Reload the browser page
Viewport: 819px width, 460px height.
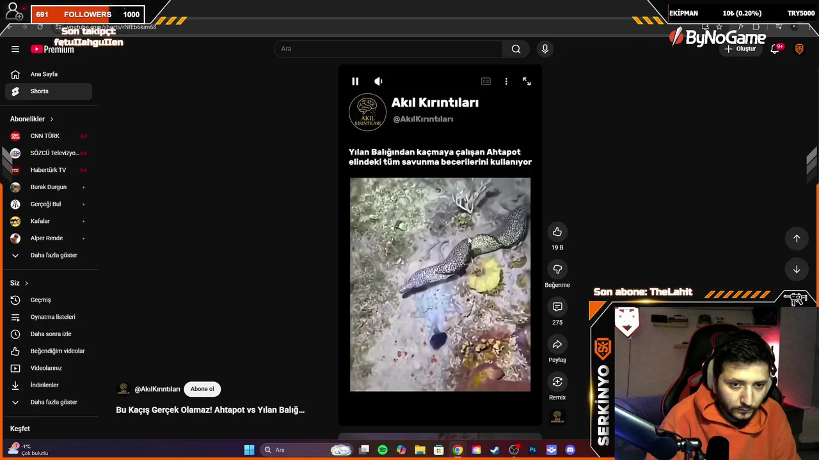point(40,27)
